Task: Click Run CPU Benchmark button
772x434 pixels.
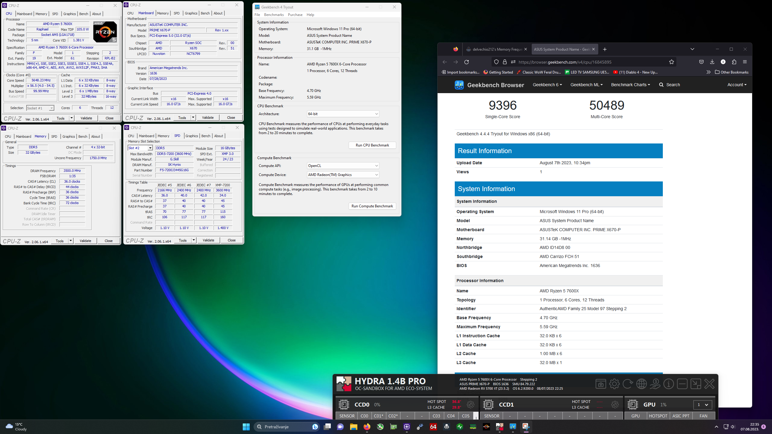Action: coord(372,145)
